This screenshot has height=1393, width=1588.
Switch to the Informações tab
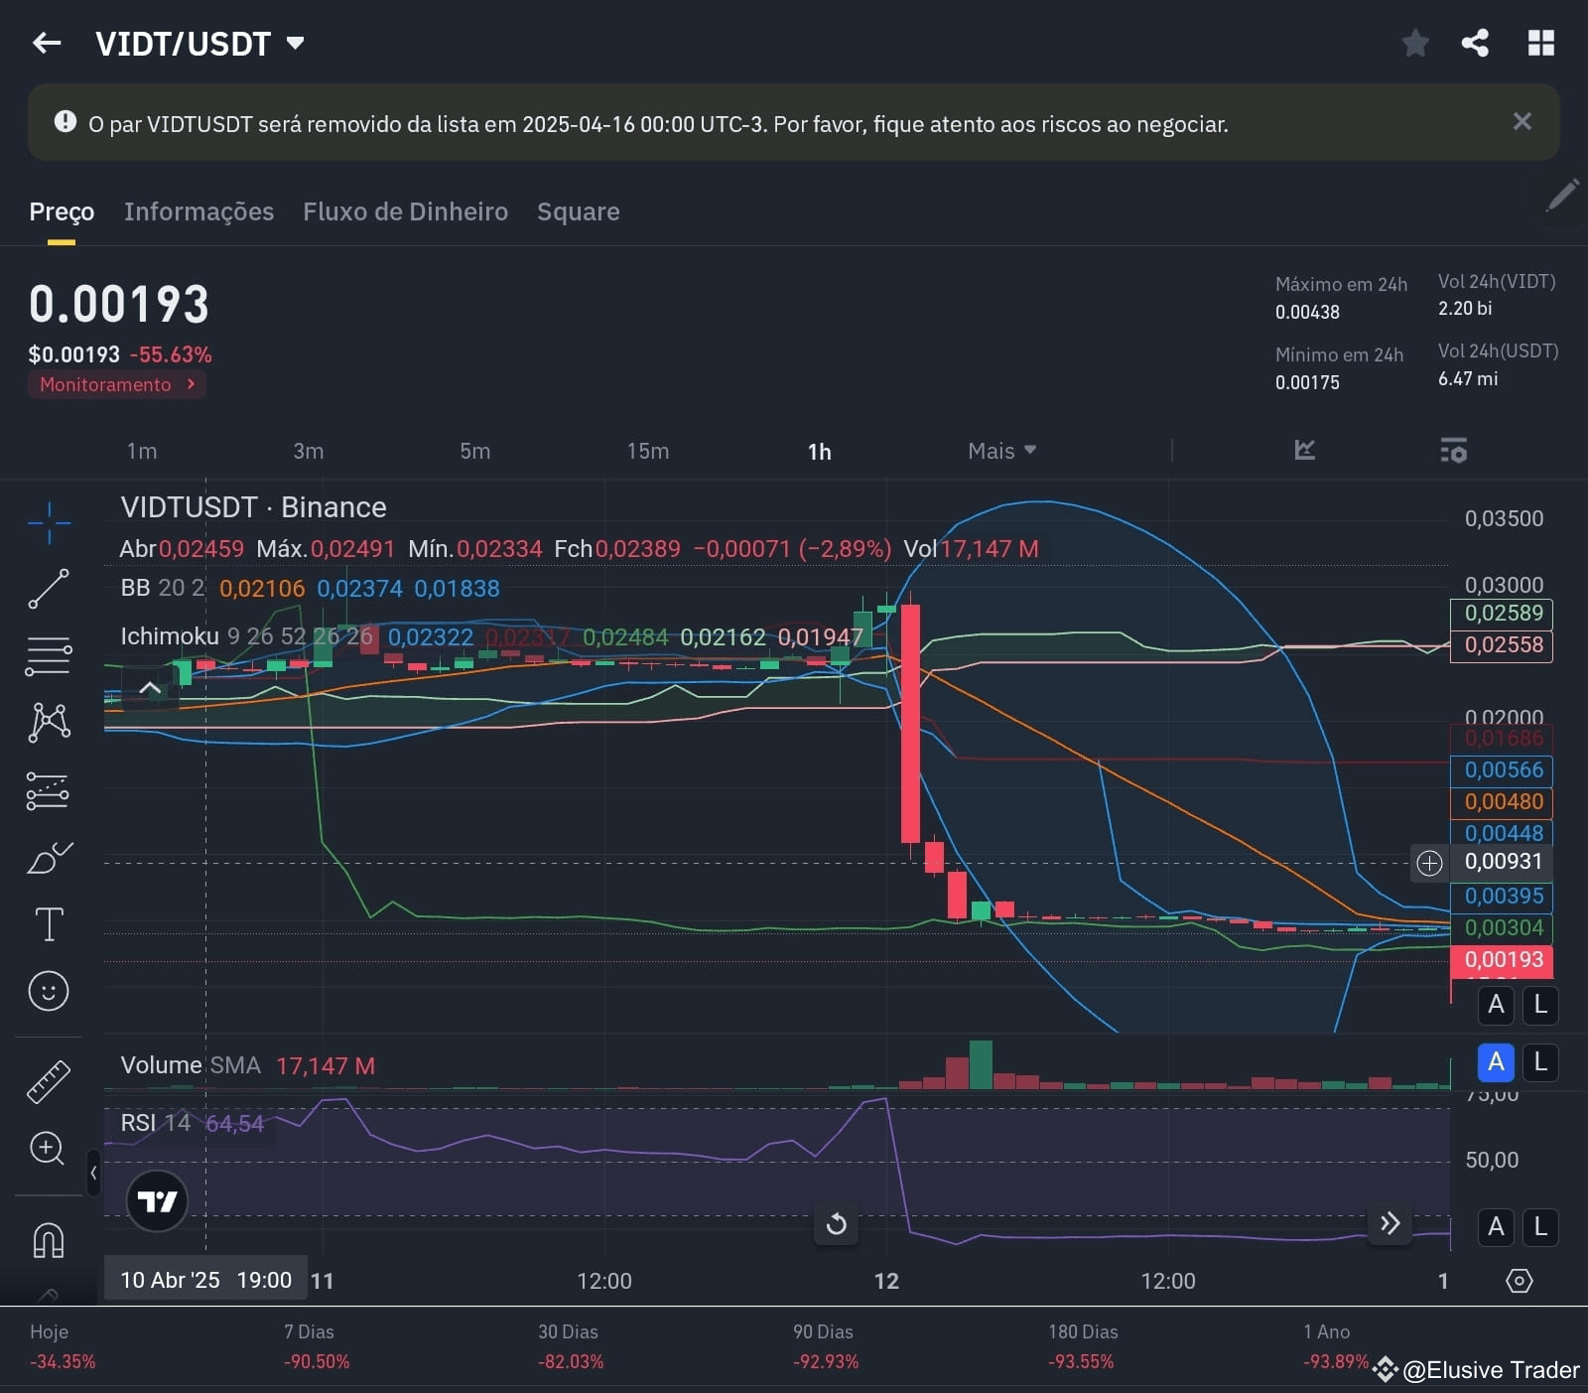(198, 211)
